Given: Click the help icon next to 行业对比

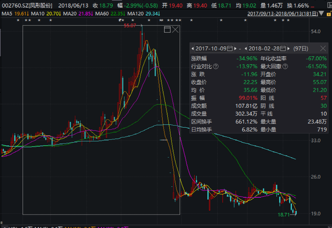Looking at the screenshot, I should tap(216, 67).
